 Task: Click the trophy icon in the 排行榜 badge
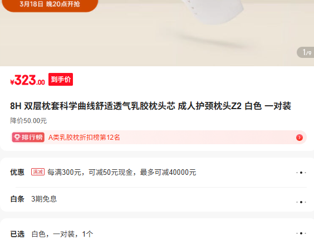(x=17, y=138)
